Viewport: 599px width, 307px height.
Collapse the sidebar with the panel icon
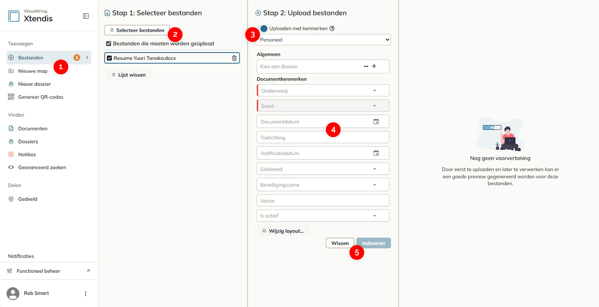(86, 16)
